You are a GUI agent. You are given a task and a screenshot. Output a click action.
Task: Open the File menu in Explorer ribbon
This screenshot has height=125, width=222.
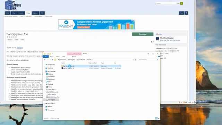pos(46,57)
